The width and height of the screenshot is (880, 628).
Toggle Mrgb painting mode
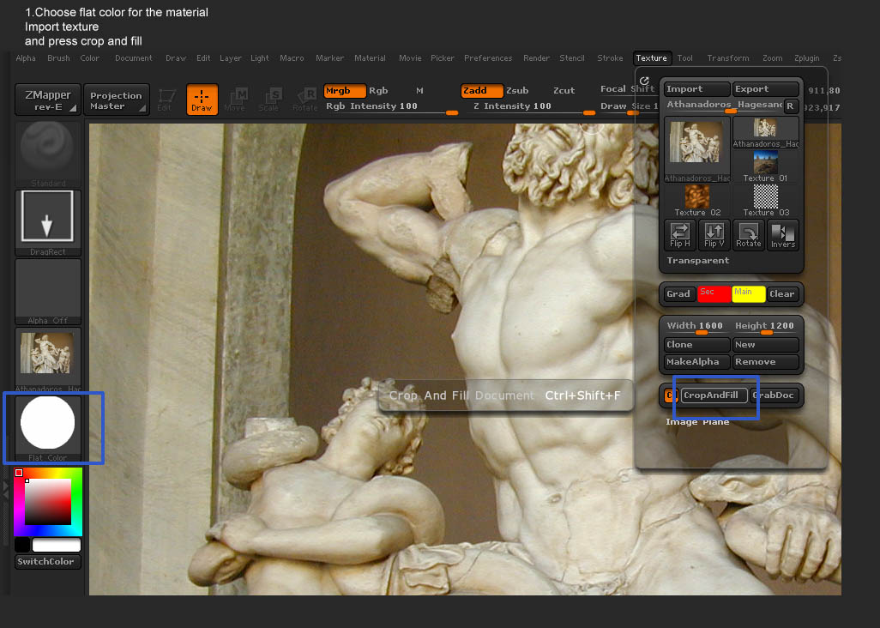[345, 91]
